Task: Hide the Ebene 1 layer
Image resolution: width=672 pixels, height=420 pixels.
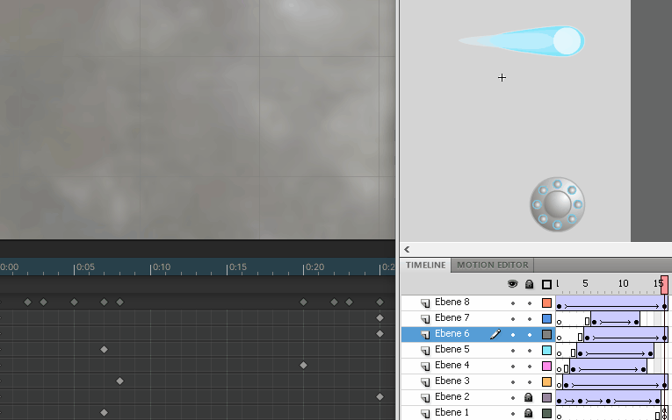Action: (x=513, y=414)
